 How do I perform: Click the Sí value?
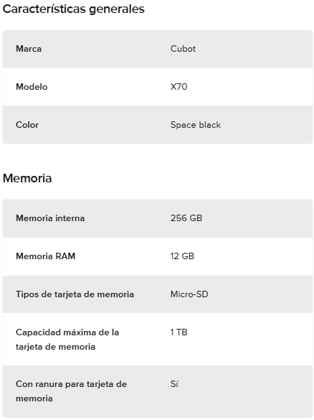point(174,384)
